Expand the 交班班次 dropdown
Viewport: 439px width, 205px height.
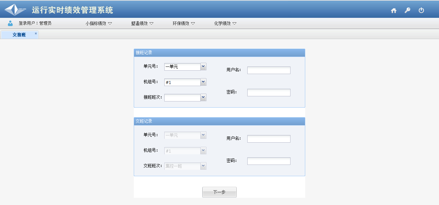pyautogui.click(x=203, y=166)
